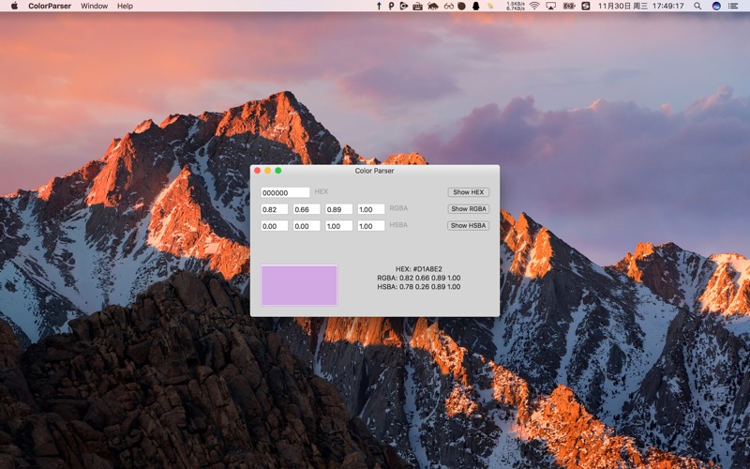The width and height of the screenshot is (750, 469).
Task: Click the glasses icon in menu bar
Action: click(449, 6)
